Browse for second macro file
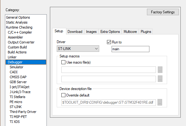Screen dimensions: 186x126 (x=160, y=79)
